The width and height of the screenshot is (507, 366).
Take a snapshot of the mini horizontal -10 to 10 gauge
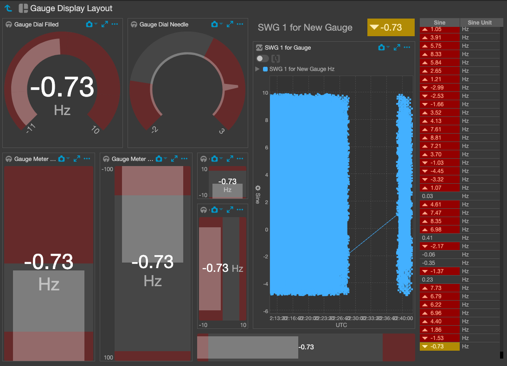(x=214, y=210)
